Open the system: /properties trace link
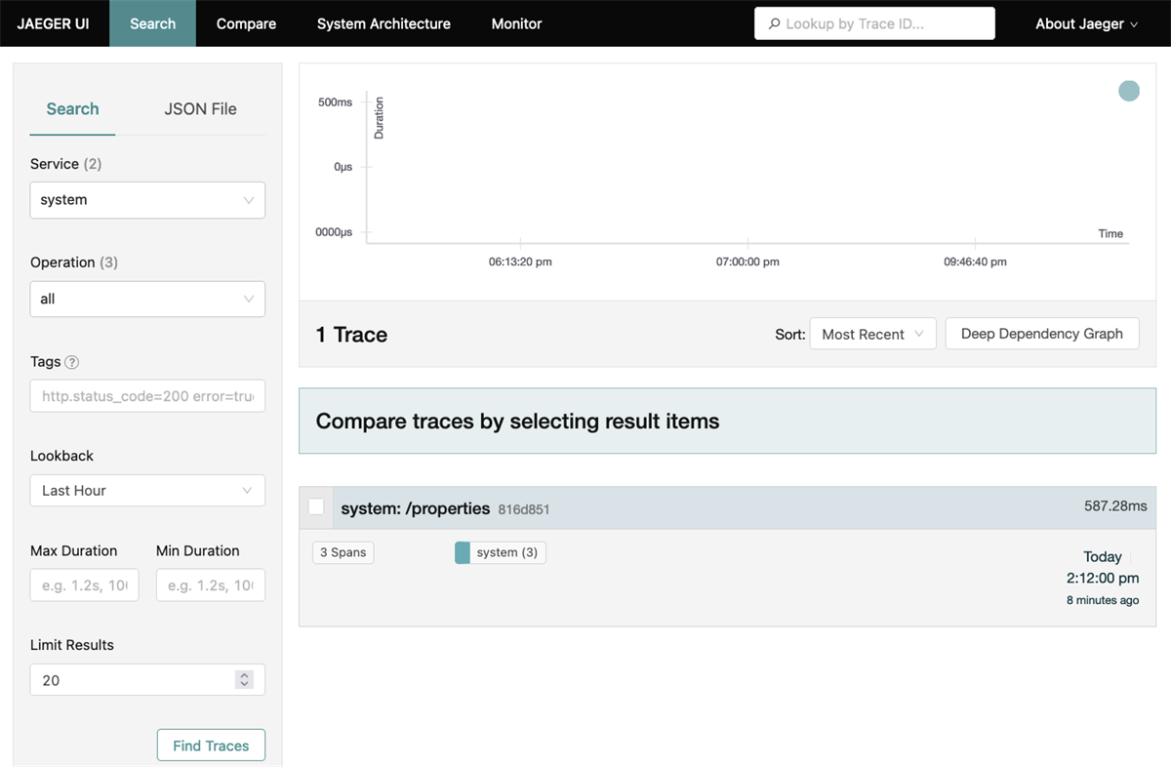 click(415, 508)
